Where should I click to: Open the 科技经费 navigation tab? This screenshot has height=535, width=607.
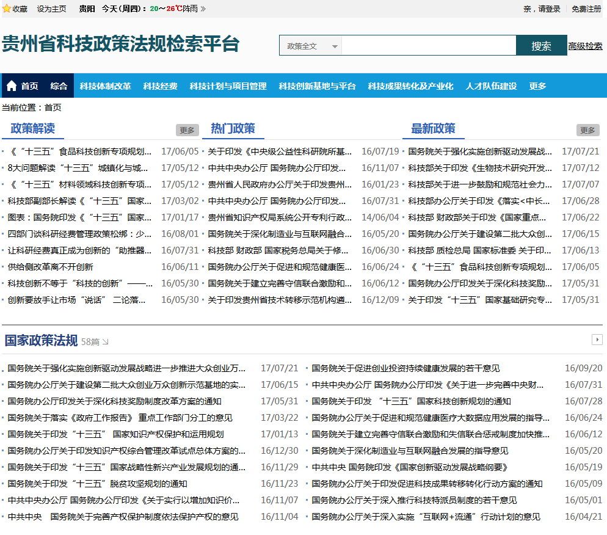tap(160, 86)
